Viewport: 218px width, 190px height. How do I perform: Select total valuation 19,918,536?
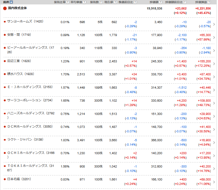pyautogui.click(x=154, y=9)
